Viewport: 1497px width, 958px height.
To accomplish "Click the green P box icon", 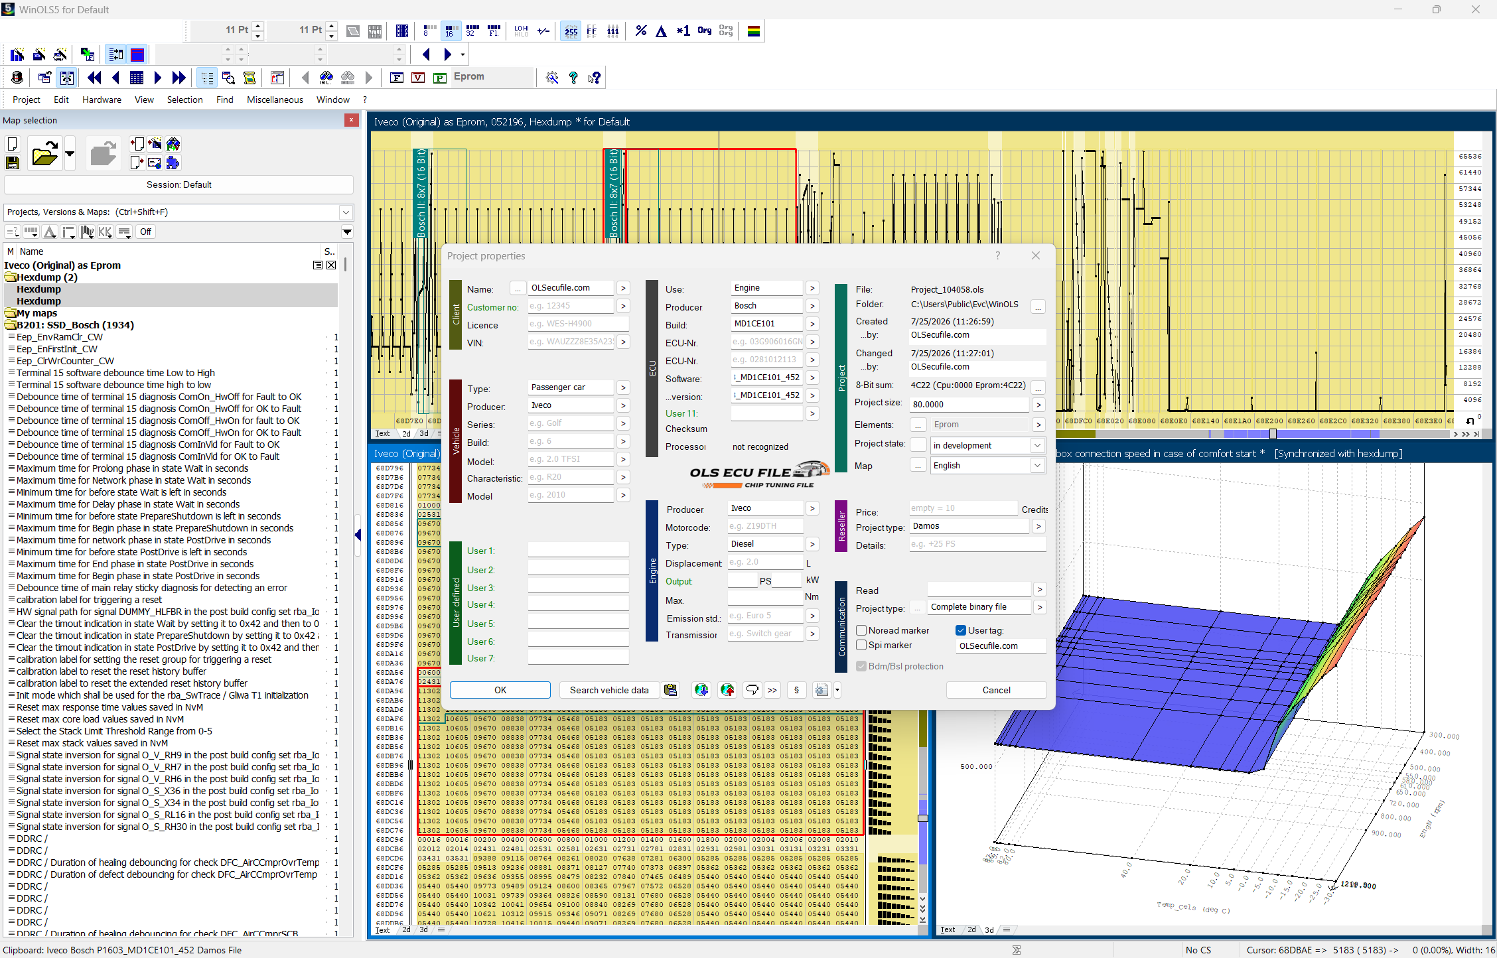I will pyautogui.click(x=439, y=78).
